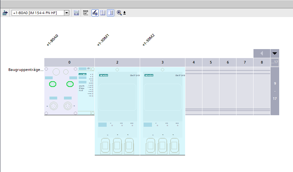Click the left green PROFINET port connector

(53, 84)
